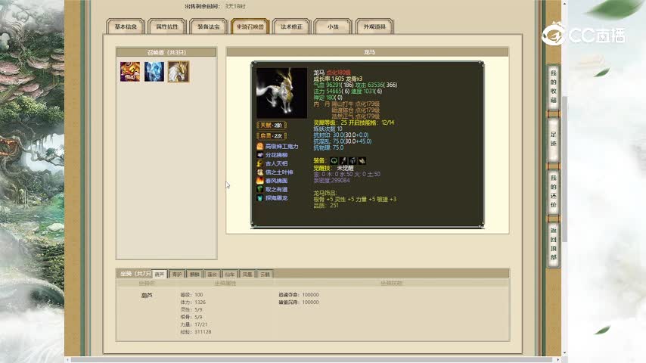Viewport: 646px width, 363px height.
Task: Click the 出售剩余时间 3天18时 text
Action: (x=215, y=6)
